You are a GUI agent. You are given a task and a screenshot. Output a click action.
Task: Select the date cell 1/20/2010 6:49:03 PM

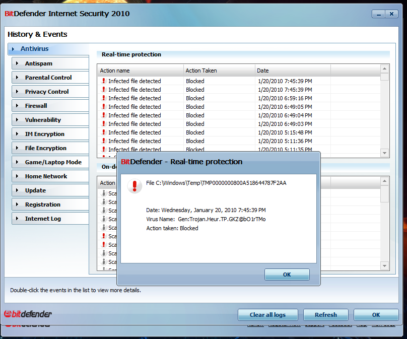pos(285,124)
